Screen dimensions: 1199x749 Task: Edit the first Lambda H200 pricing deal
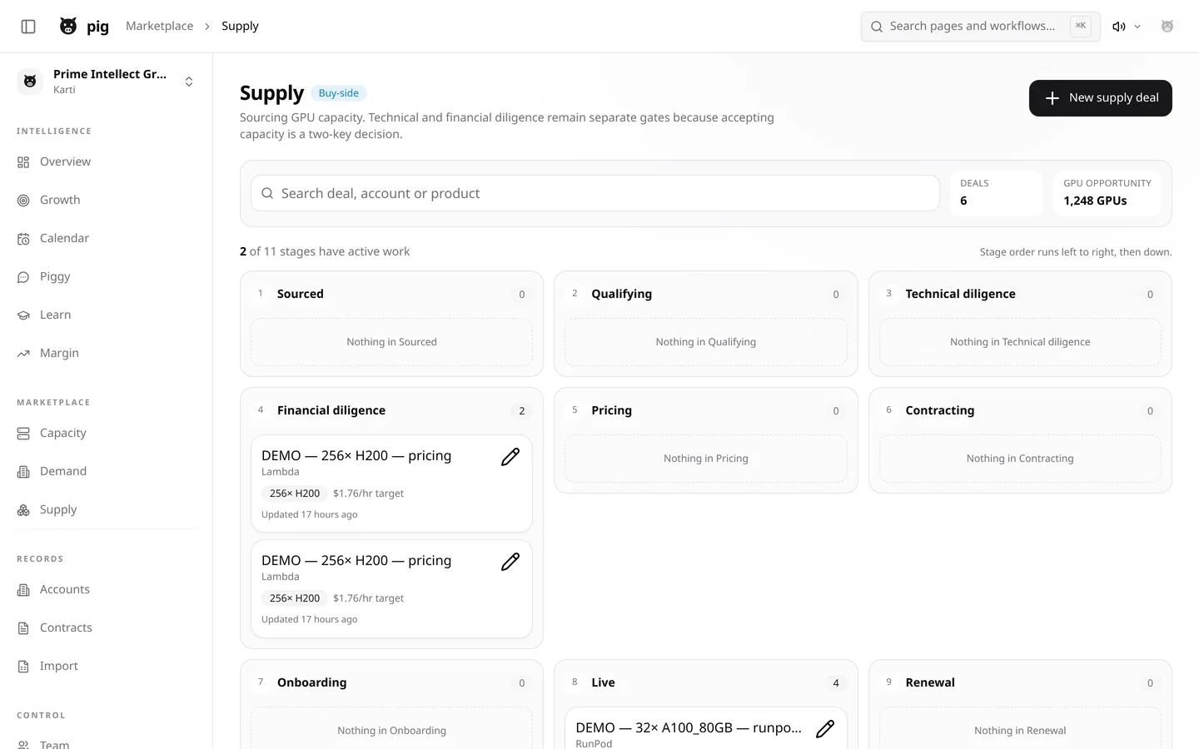510,457
